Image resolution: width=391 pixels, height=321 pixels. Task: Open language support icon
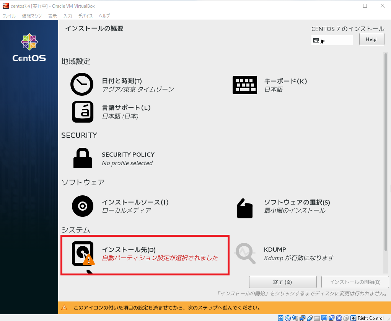[x=83, y=111]
